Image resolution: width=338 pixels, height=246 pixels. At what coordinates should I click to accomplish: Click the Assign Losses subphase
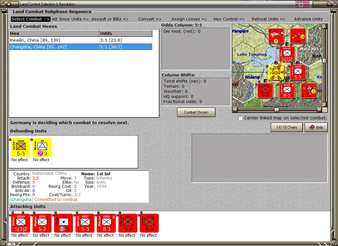pos(189,19)
